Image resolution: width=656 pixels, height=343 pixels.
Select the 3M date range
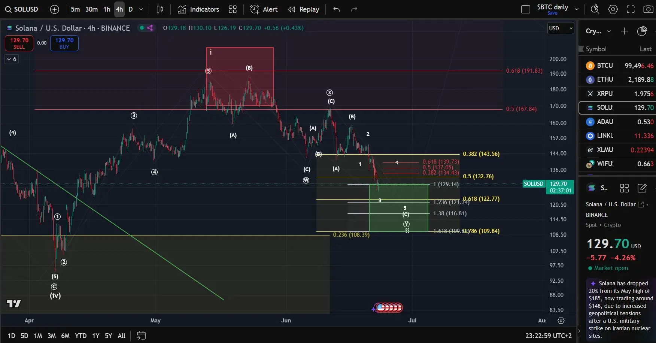[52, 336]
